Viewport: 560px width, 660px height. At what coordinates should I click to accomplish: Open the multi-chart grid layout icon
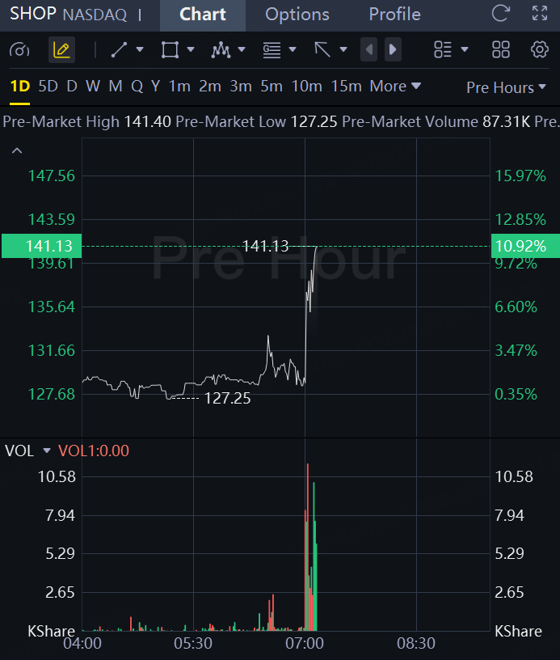coord(501,49)
